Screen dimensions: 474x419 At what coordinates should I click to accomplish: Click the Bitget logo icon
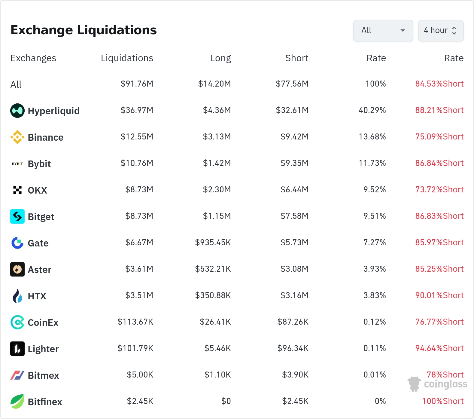pyautogui.click(x=17, y=216)
